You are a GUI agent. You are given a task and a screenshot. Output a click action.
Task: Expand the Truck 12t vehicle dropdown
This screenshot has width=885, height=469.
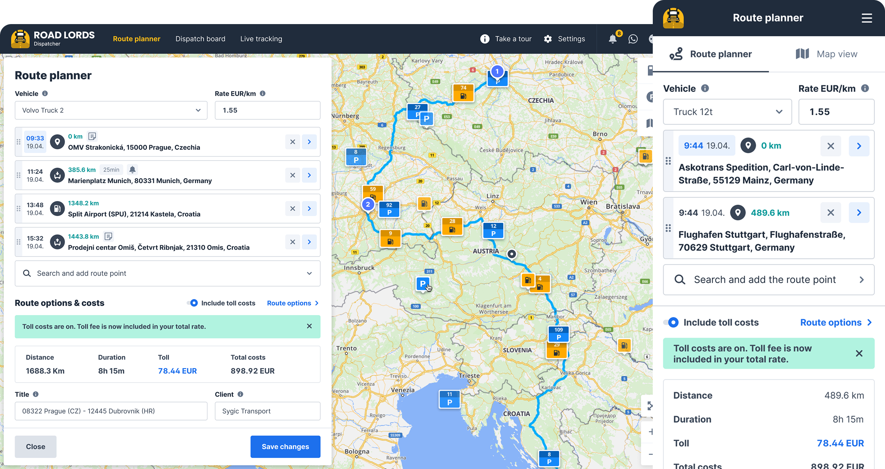point(727,112)
